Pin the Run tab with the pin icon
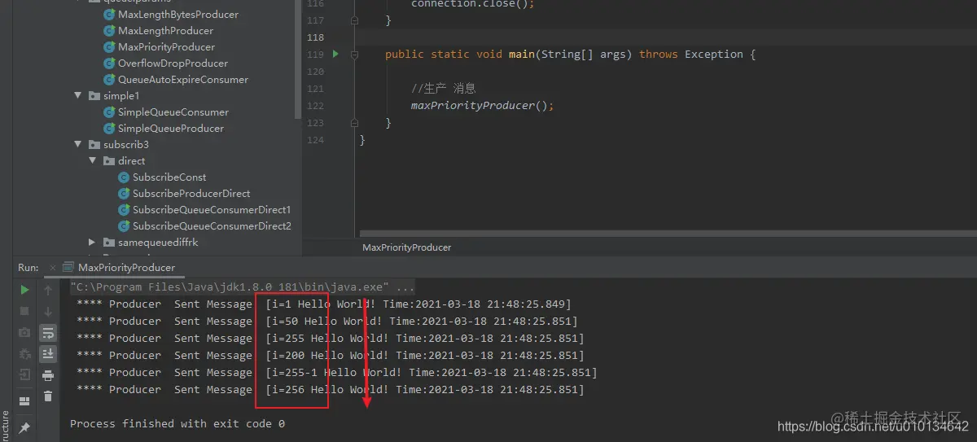The width and height of the screenshot is (977, 442). pyautogui.click(x=24, y=427)
